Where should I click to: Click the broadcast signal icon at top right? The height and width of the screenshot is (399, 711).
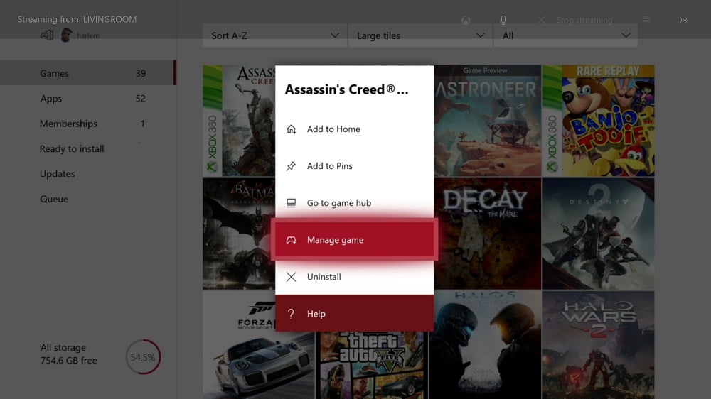(x=683, y=20)
